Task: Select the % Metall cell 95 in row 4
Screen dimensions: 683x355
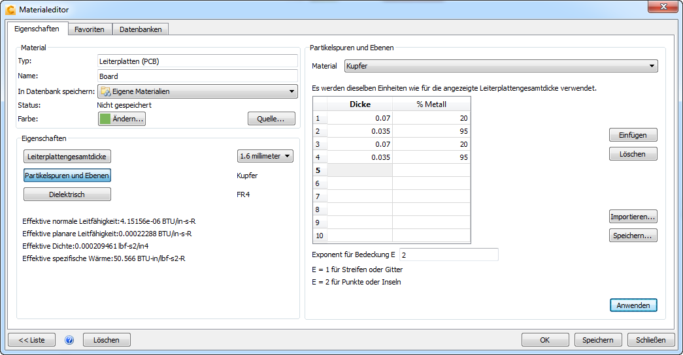Action: point(431,157)
